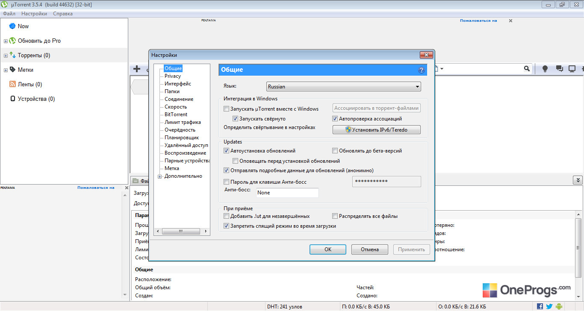Enable Обновлять до бета-версий
584x311 pixels.
click(335, 151)
